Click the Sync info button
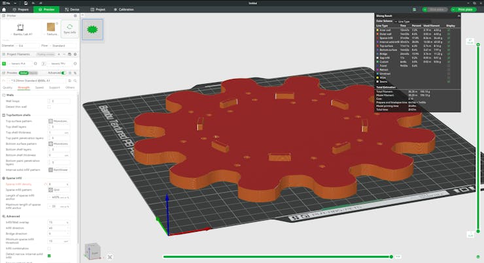The width and height of the screenshot is (484, 263). [x=69, y=28]
